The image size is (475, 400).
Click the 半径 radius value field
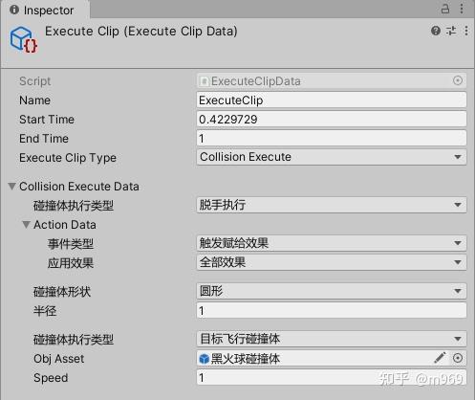pyautogui.click(x=332, y=310)
